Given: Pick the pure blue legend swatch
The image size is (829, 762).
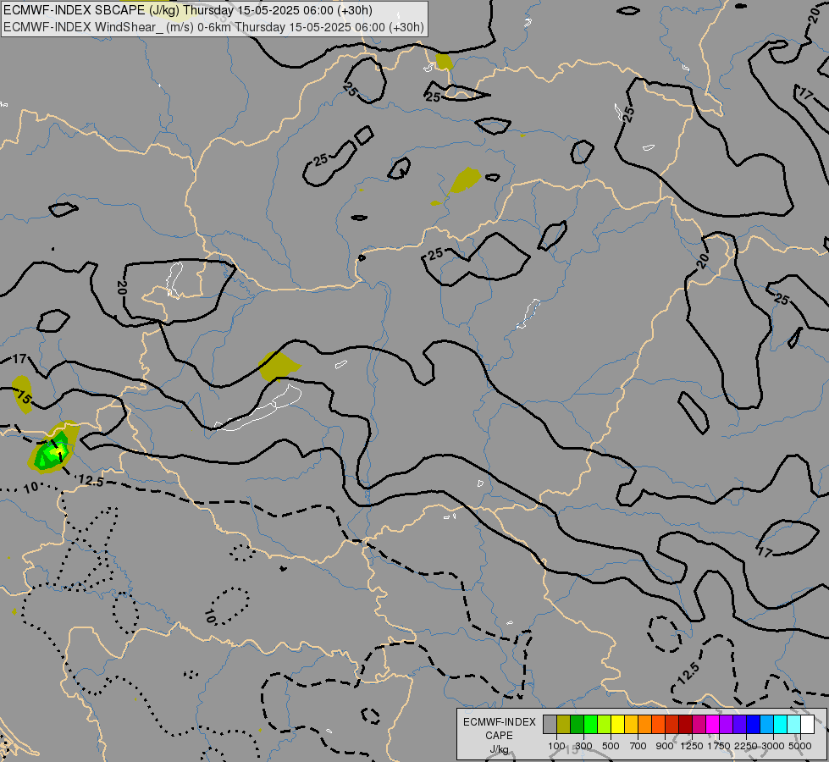Looking at the screenshot, I should pos(754,724).
